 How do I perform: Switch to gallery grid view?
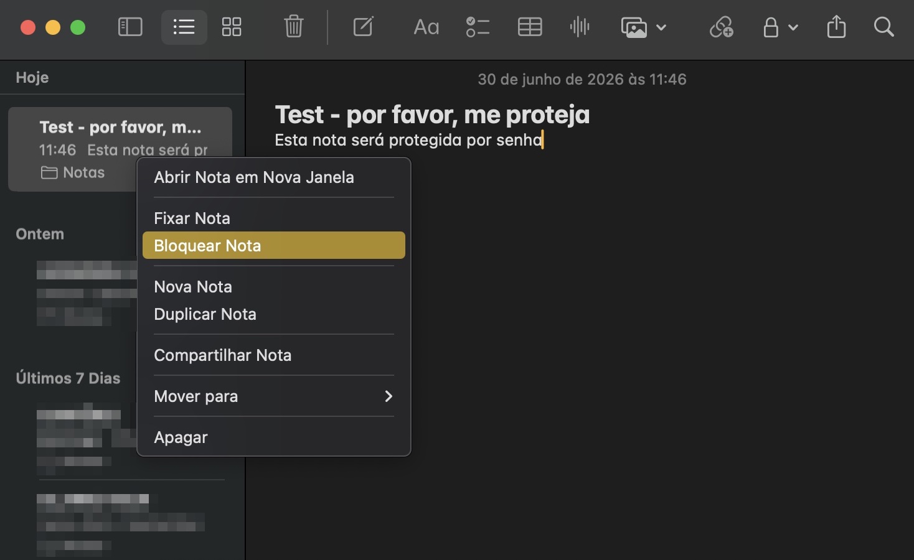click(x=232, y=27)
